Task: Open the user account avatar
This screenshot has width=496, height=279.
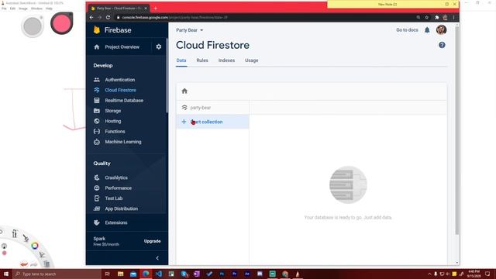Action: [441, 29]
